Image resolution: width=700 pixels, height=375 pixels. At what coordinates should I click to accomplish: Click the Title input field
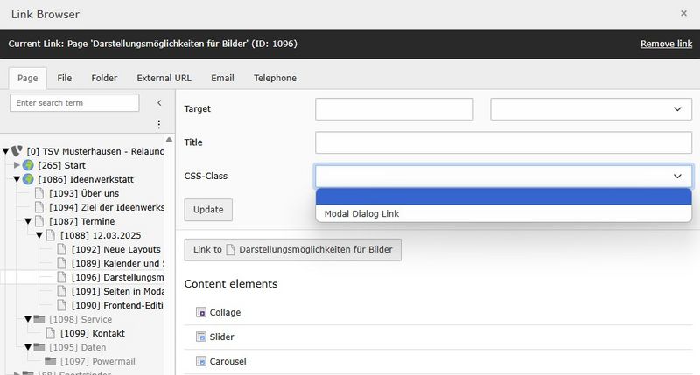point(503,142)
